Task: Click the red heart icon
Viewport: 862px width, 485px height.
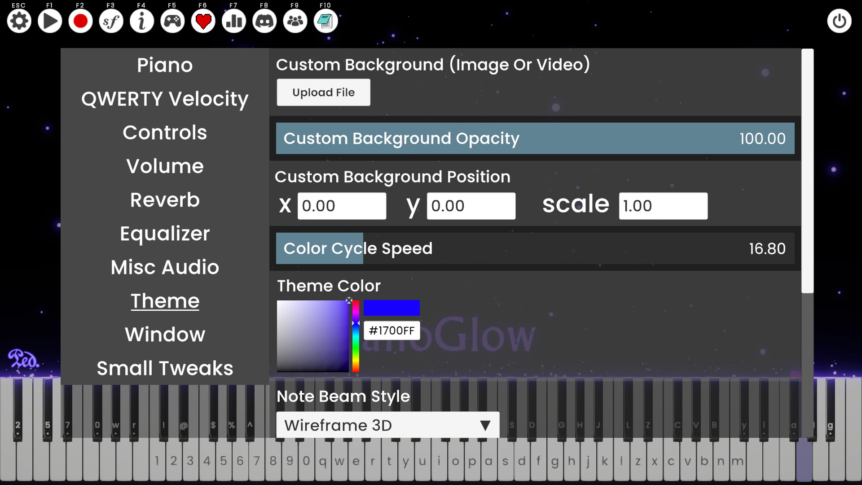Action: click(x=203, y=21)
